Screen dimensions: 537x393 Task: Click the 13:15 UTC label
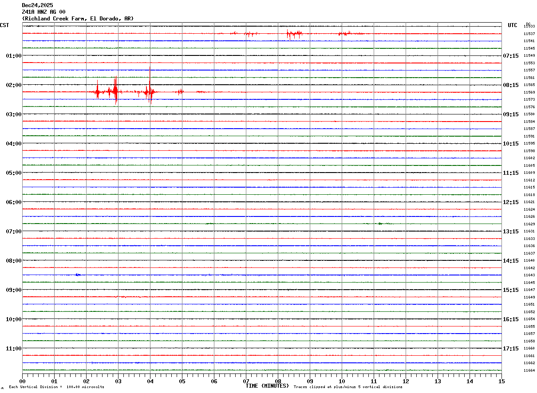click(510, 232)
